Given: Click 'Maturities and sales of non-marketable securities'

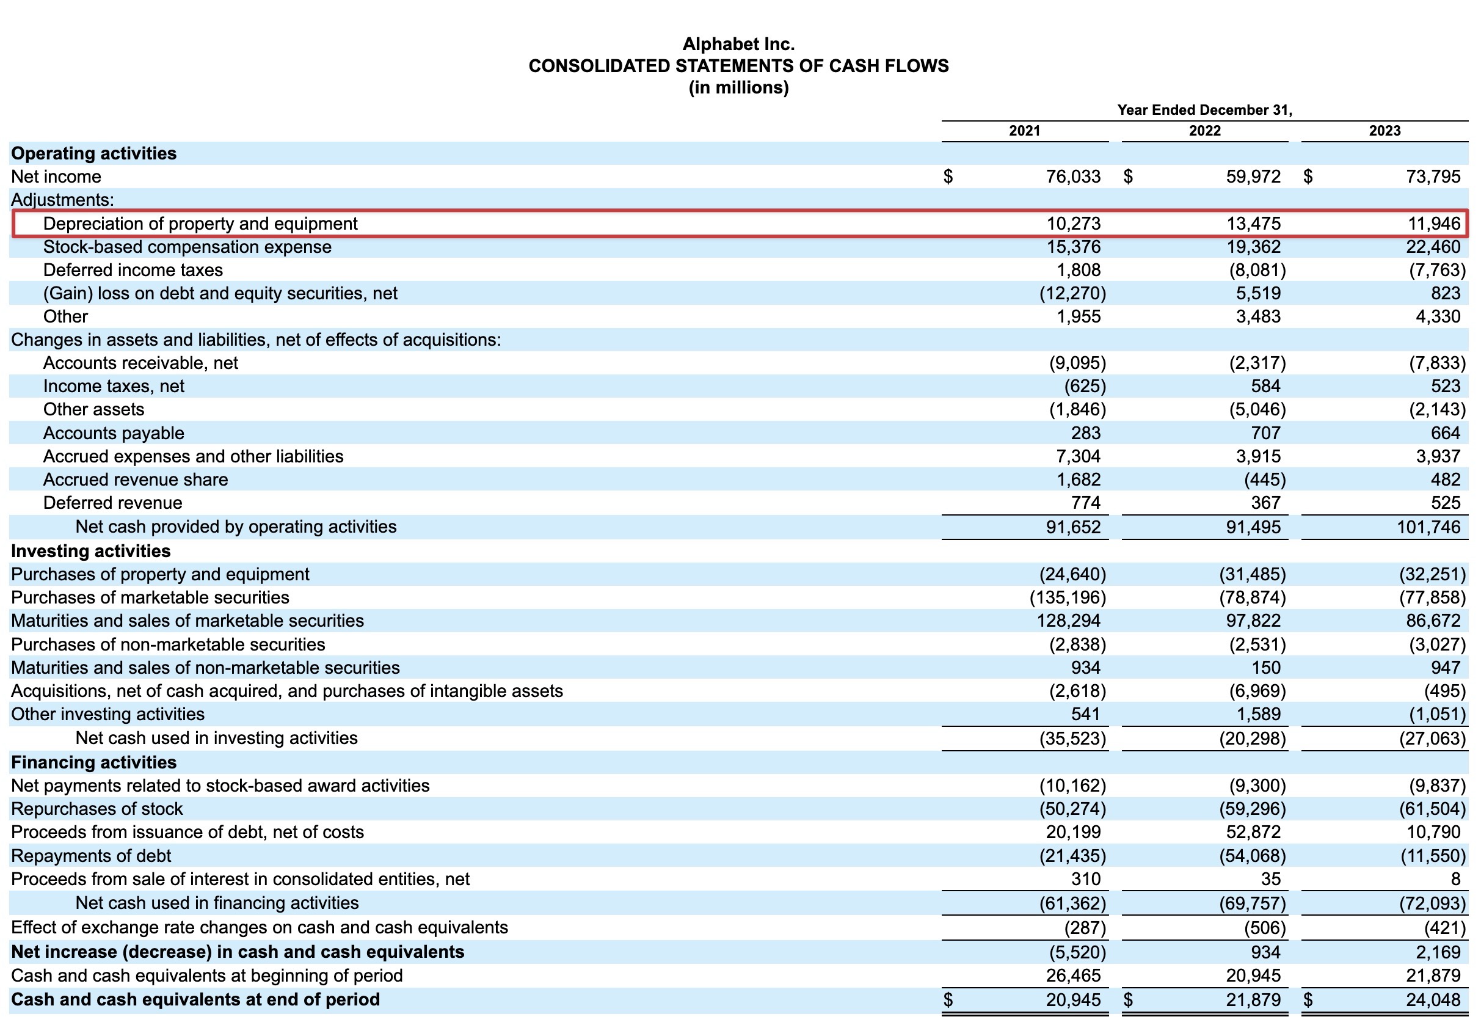Looking at the screenshot, I should [x=205, y=668].
